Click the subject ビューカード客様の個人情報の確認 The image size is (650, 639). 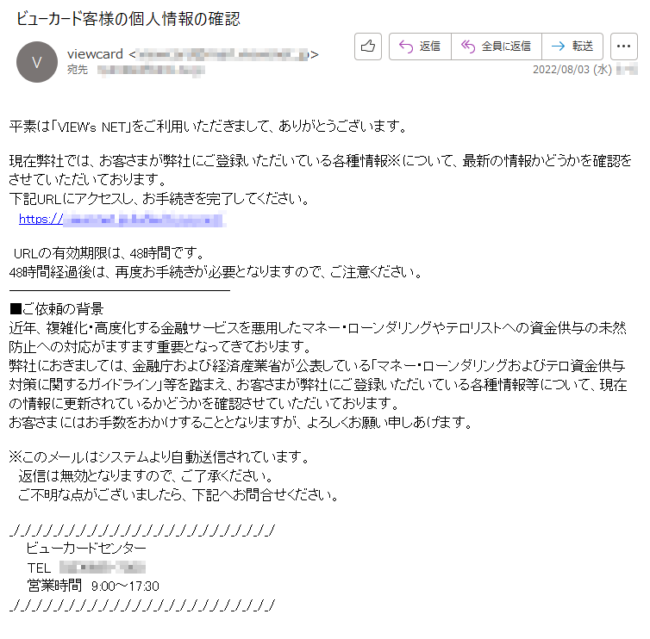(x=128, y=19)
